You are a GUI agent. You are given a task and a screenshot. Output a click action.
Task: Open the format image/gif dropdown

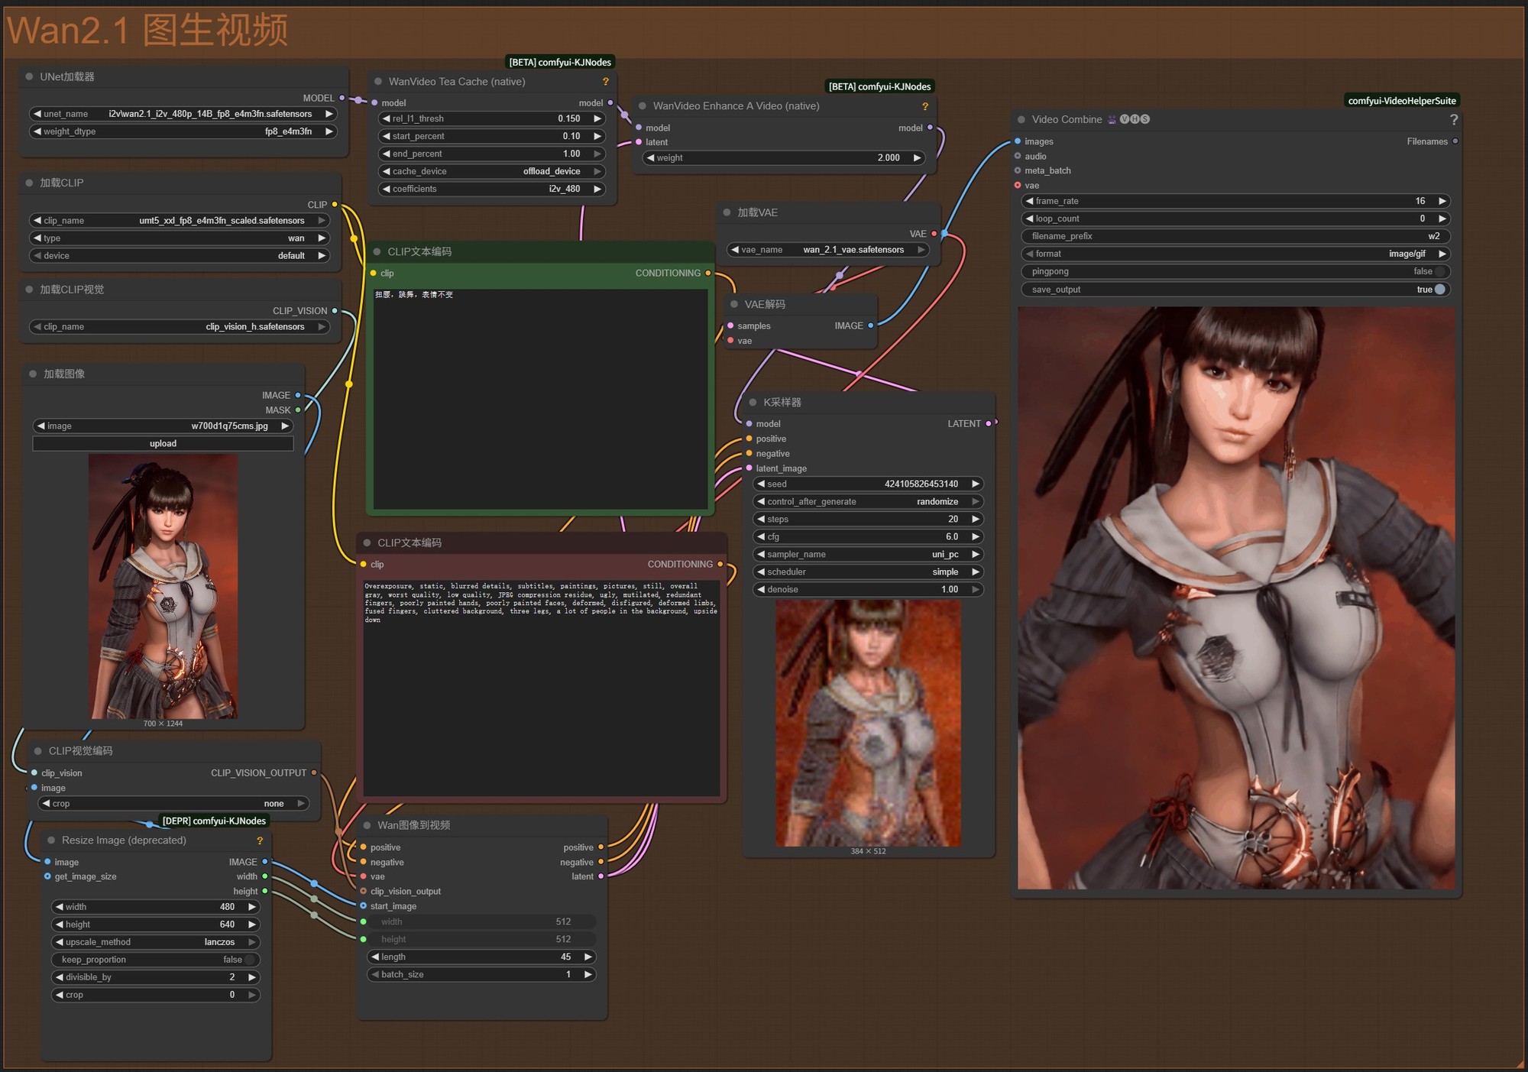tap(1235, 254)
